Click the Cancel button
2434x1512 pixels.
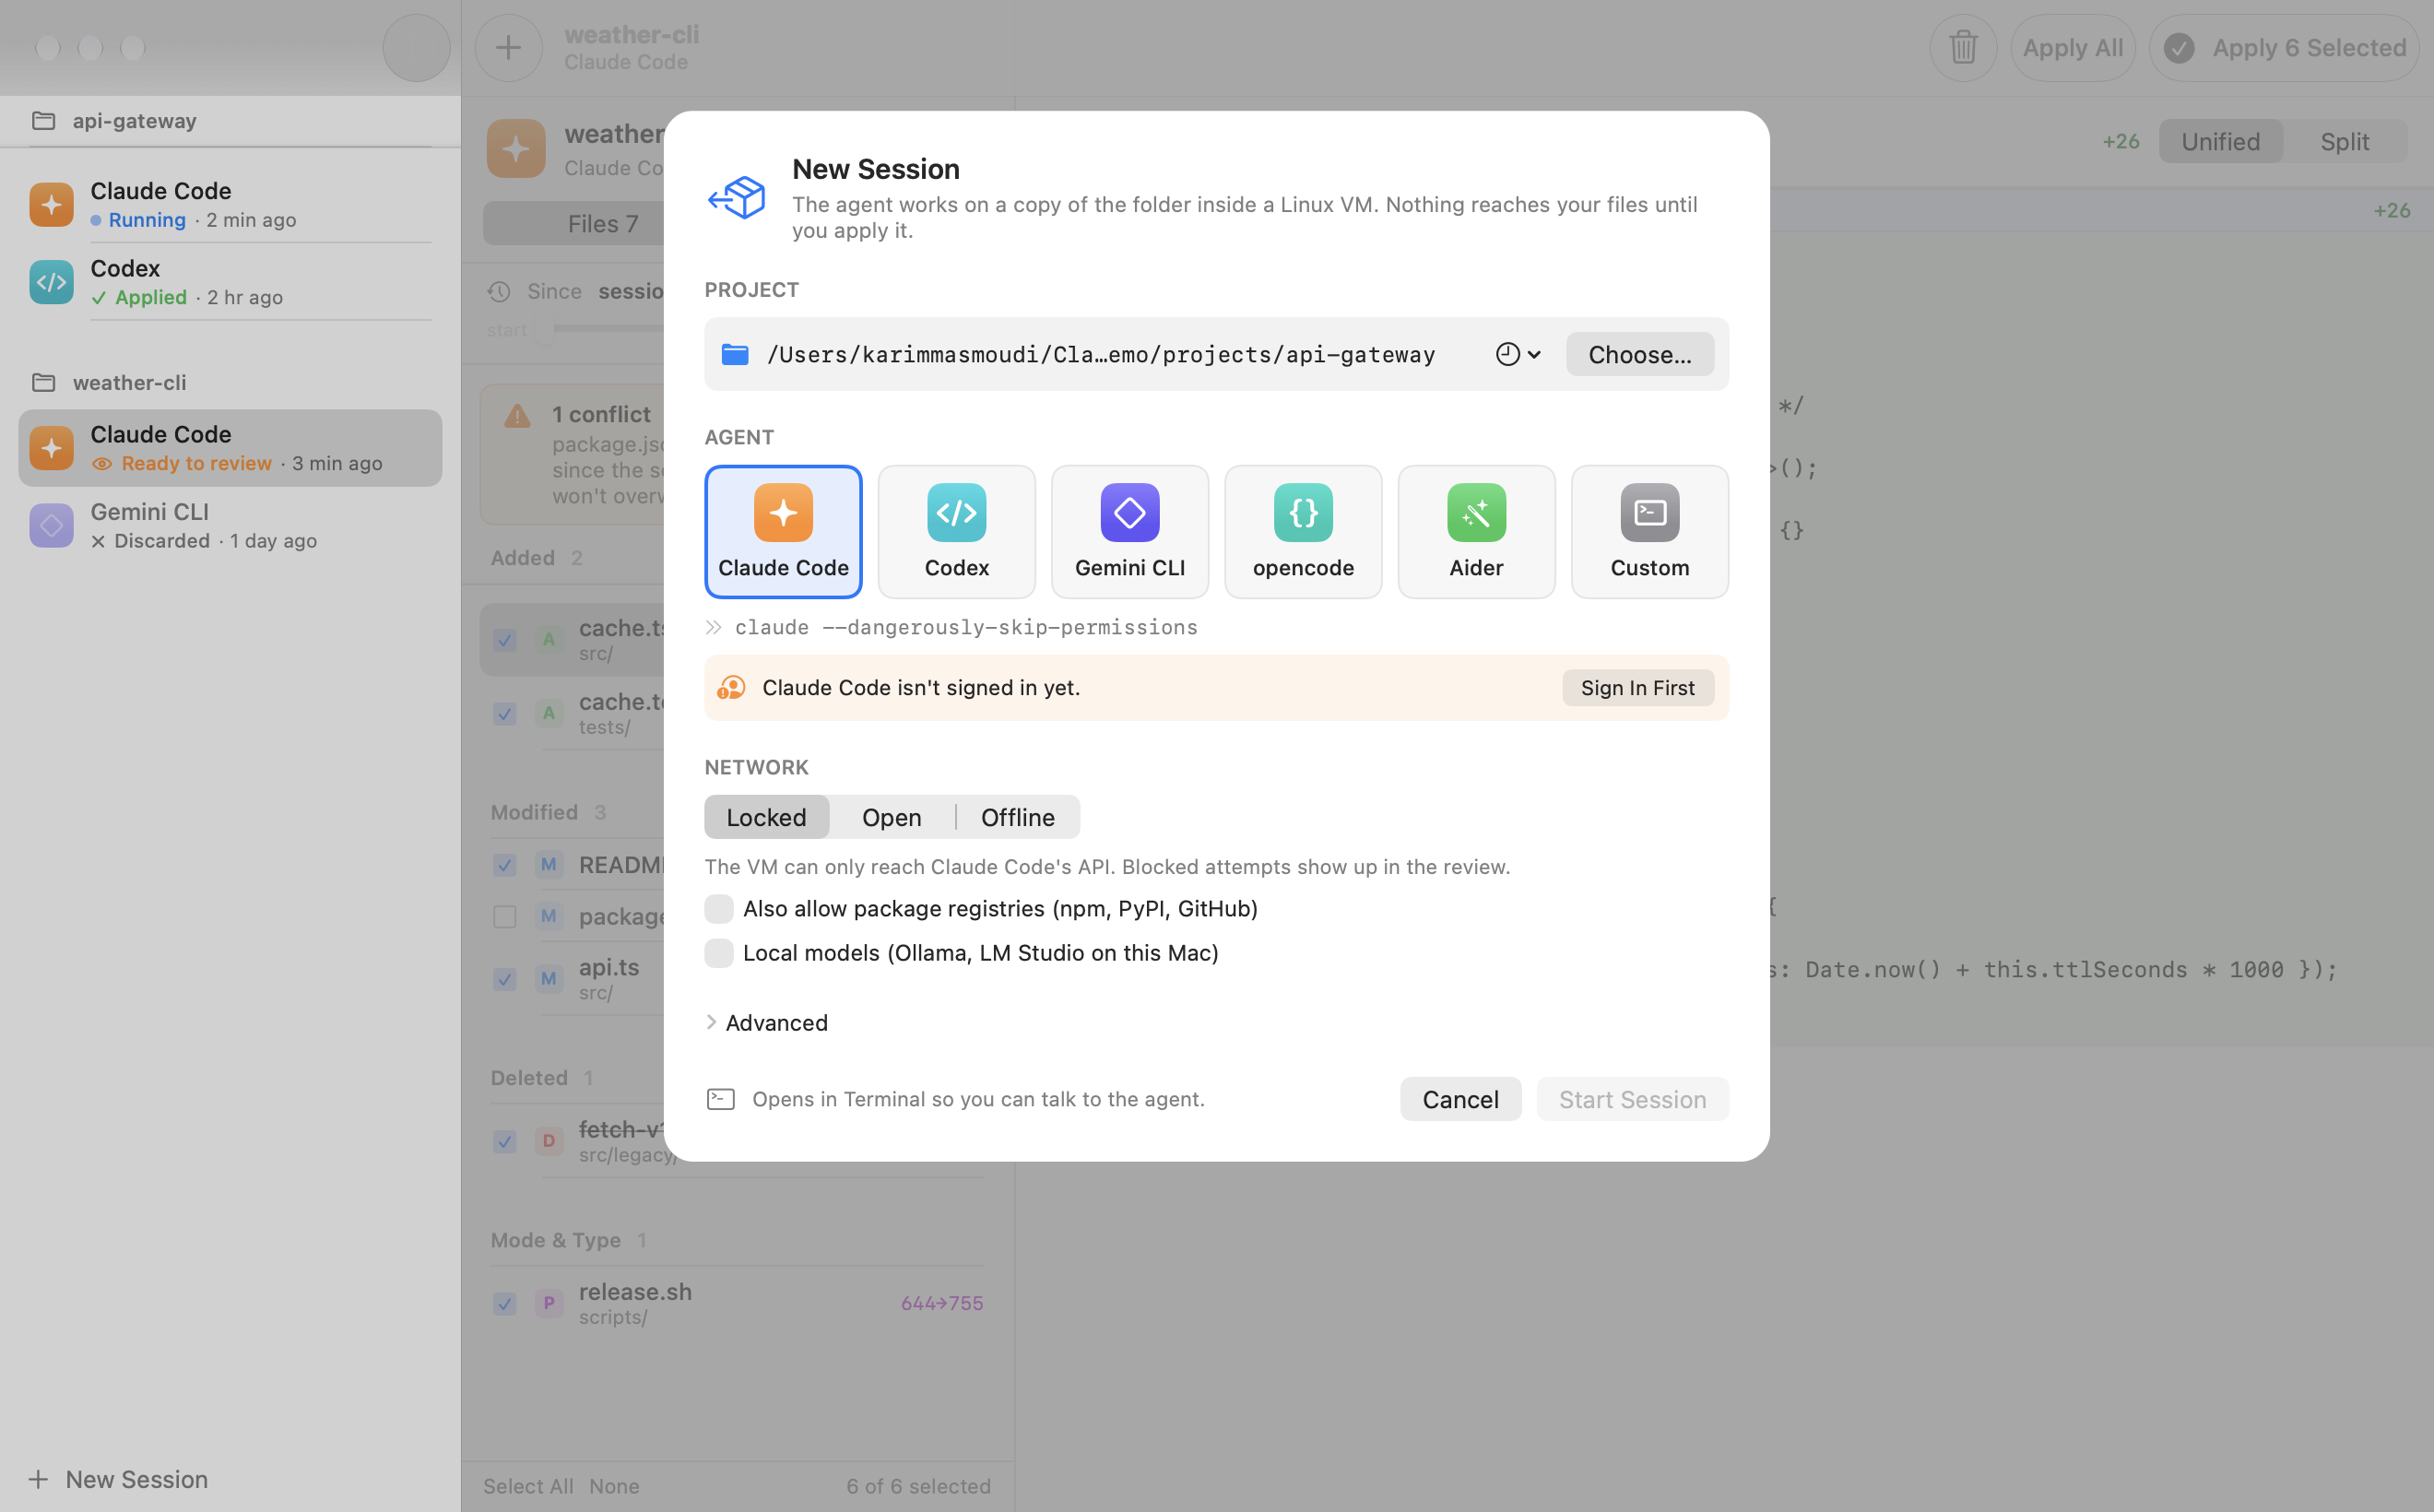tap(1460, 1099)
